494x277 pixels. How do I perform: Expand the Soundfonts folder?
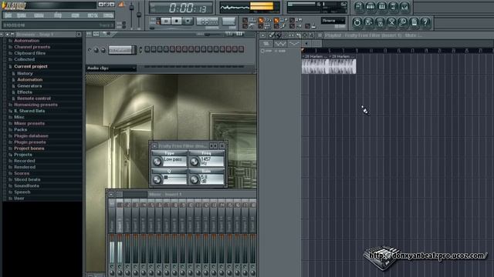pos(26,185)
